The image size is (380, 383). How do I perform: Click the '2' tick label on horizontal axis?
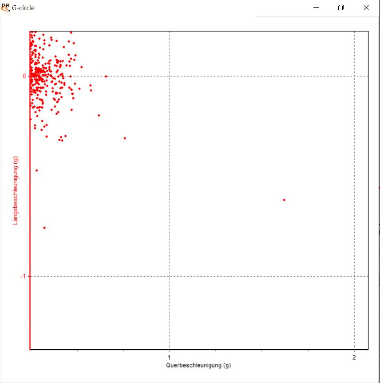pos(354,357)
